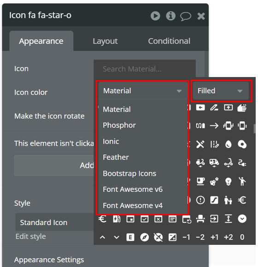Image resolution: width=258 pixels, height=267 pixels.
Task: Pick the calendar with repeat arrow icon
Action: 187,220
